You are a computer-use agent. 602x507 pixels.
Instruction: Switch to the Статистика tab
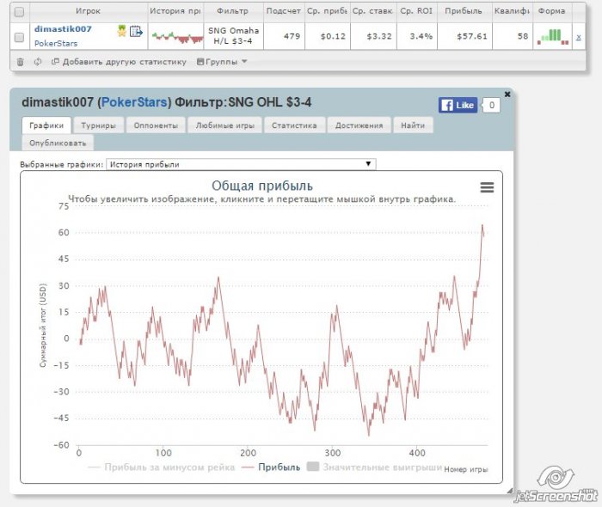tap(294, 125)
